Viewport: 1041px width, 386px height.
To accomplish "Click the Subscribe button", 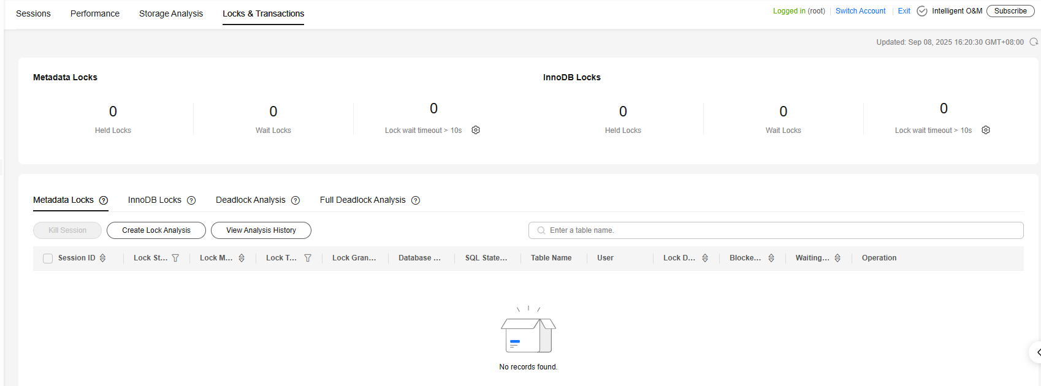I will tap(1010, 11).
